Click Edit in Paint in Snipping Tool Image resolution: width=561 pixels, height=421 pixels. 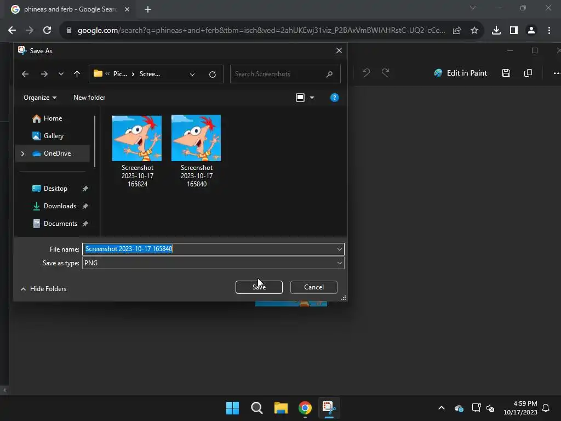click(460, 73)
